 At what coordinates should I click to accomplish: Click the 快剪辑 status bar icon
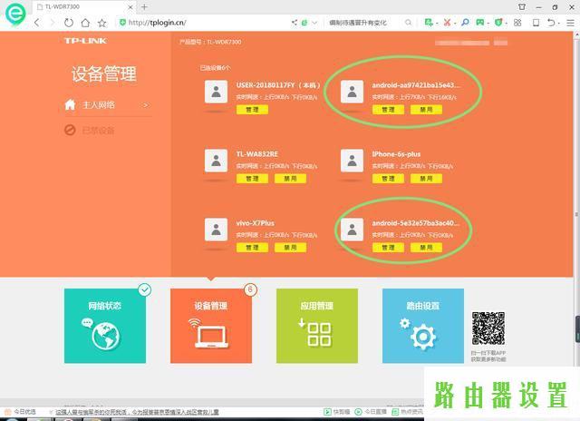pos(337,411)
